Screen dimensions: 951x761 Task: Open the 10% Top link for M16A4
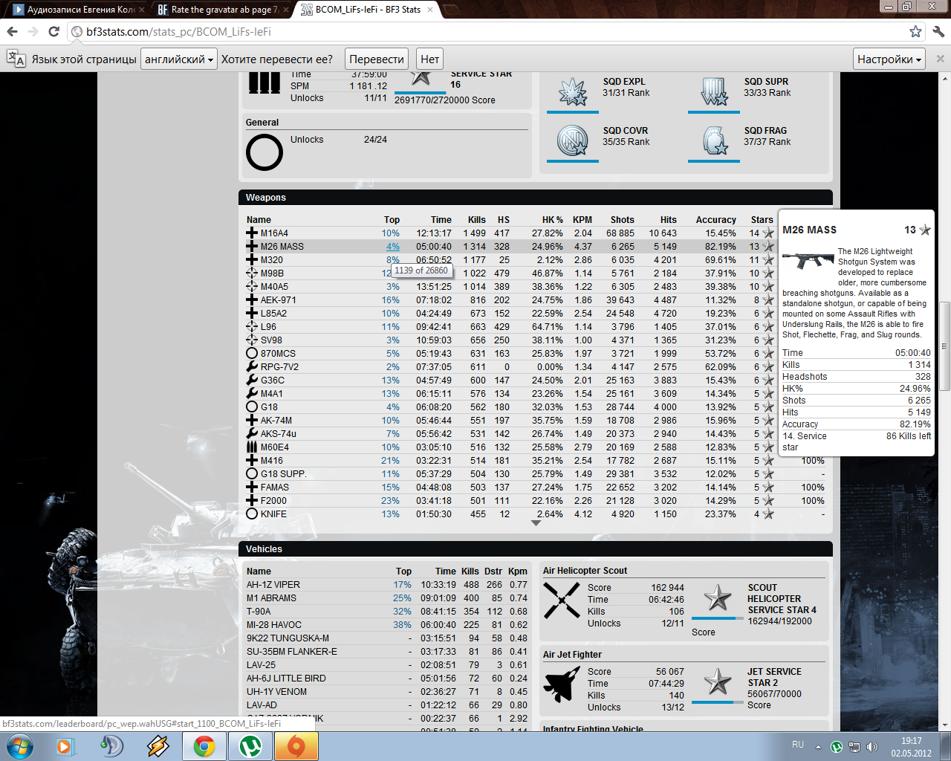pos(391,233)
